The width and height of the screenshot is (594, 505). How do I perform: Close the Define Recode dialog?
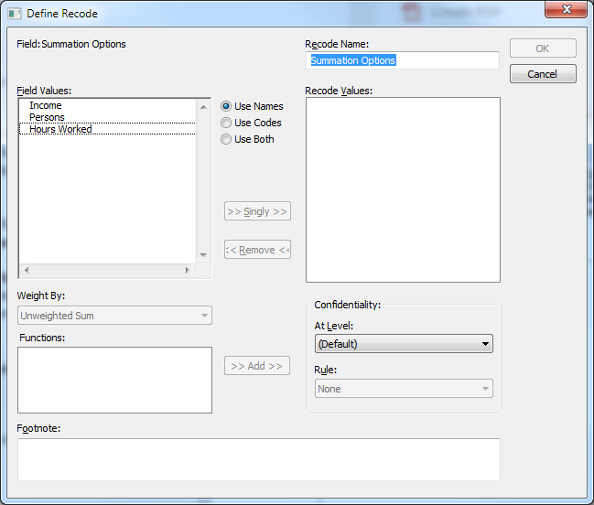[x=566, y=11]
